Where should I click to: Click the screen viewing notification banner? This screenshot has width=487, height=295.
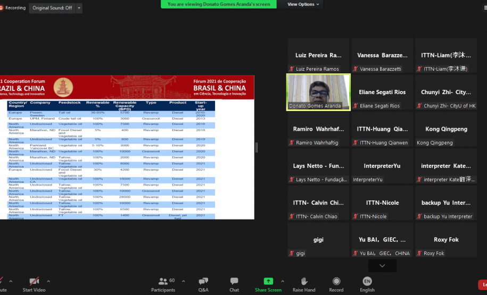click(x=219, y=4)
